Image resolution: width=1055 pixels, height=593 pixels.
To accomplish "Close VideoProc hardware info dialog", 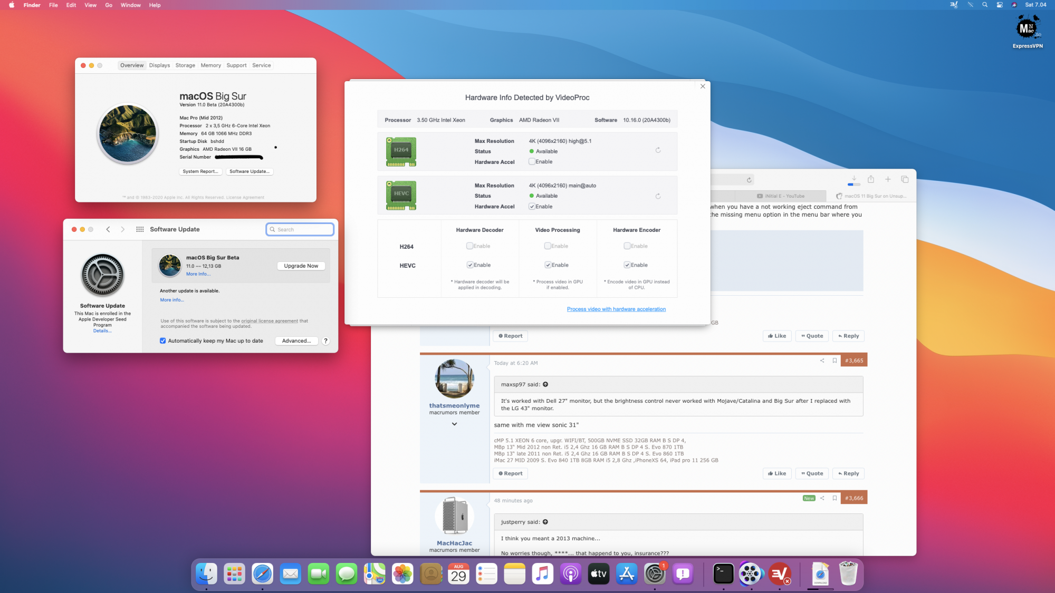I will click(x=703, y=86).
